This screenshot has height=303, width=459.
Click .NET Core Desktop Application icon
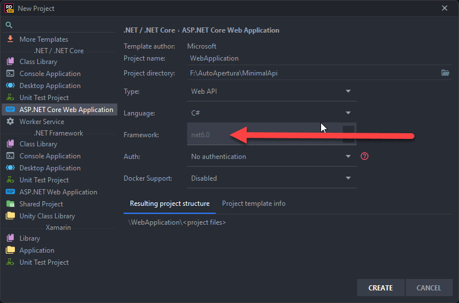coord(10,85)
